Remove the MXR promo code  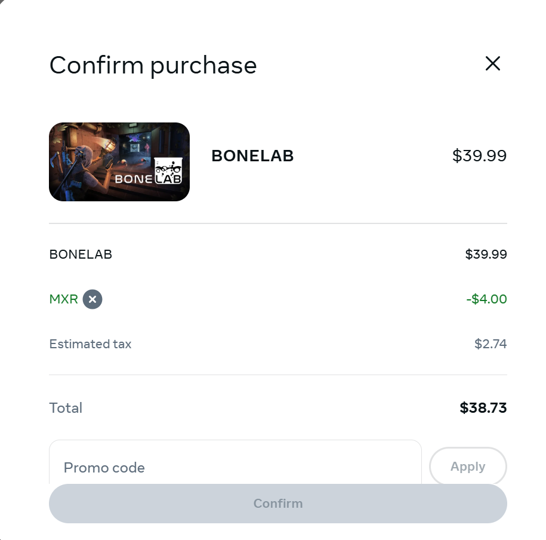pyautogui.click(x=92, y=299)
